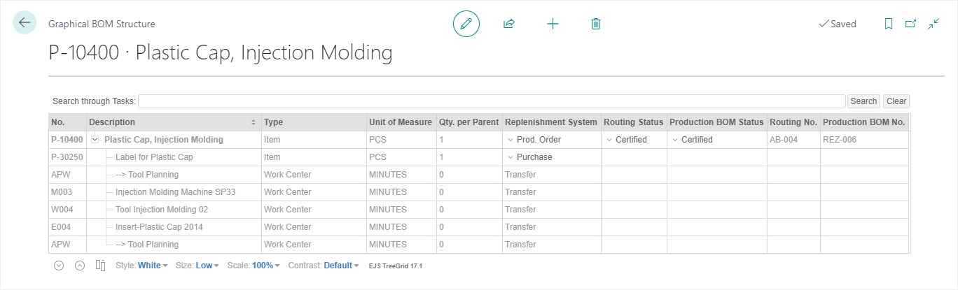Open the Scale 100% dropdown
This screenshot has width=958, height=290.
click(265, 266)
